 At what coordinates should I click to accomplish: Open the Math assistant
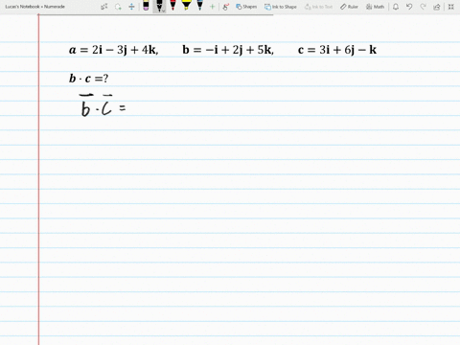click(x=375, y=7)
